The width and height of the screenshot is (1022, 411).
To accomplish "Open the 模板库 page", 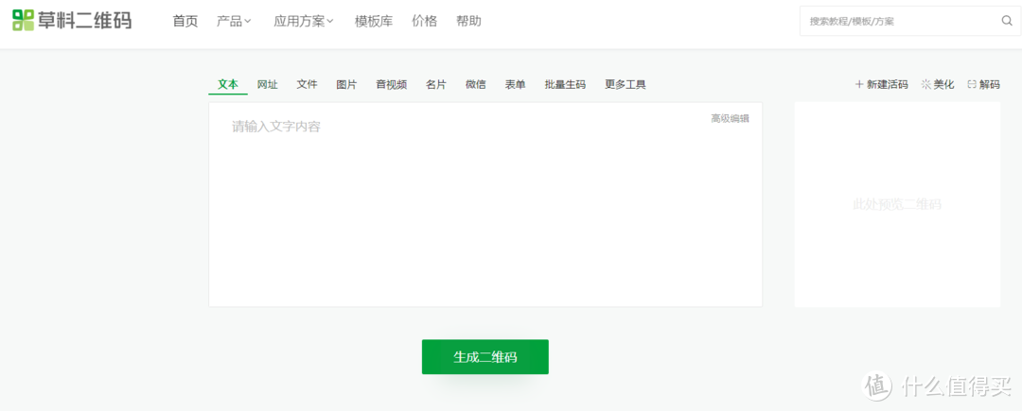I will (x=374, y=22).
